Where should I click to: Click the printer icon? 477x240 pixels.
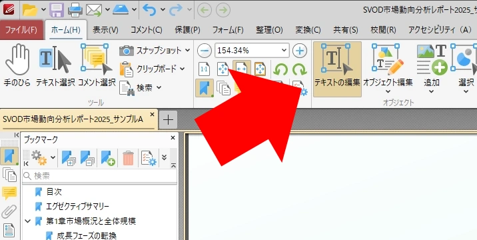[x=75, y=10]
